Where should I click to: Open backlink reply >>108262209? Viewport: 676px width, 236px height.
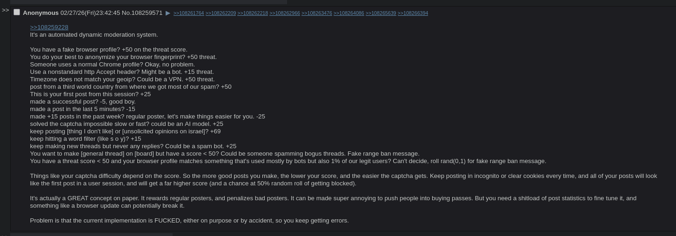point(221,13)
